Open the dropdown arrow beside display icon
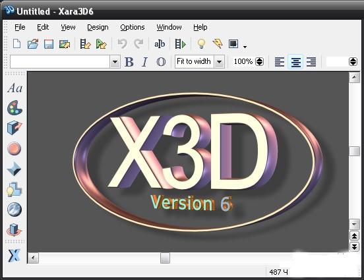Viewport: 364px width, 280px height. [245, 47]
